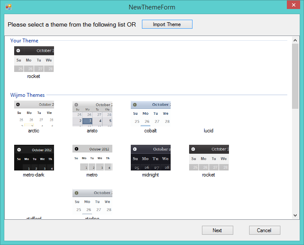Screen dimensions: 304x245
Task: Click the metro theme label
Action: tap(92, 175)
